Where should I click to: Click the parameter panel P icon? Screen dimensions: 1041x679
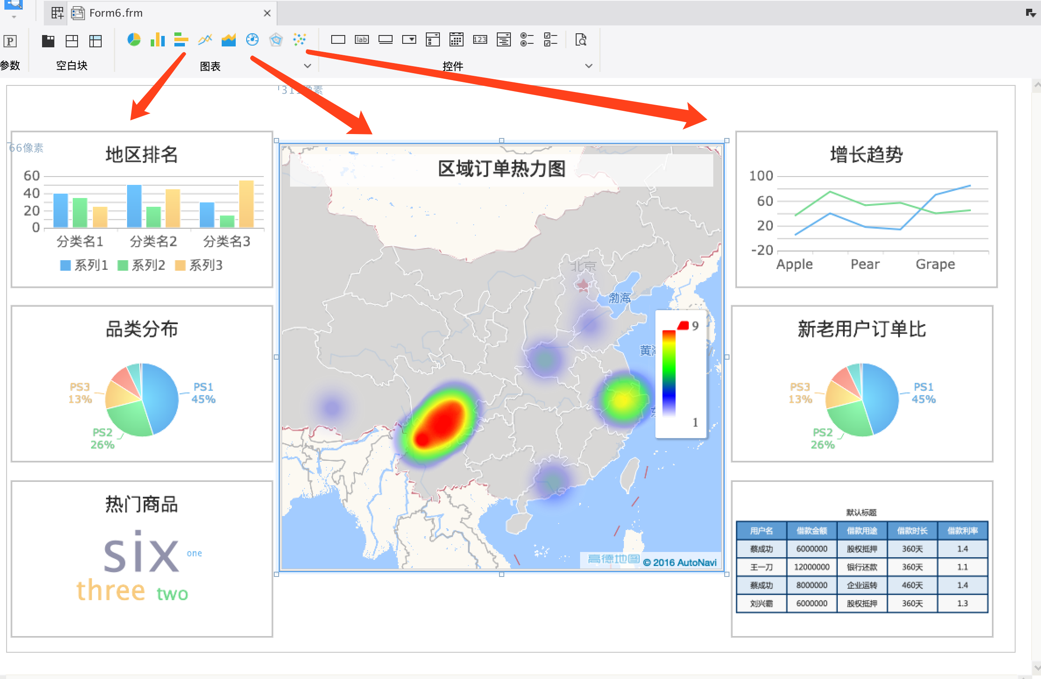[10, 41]
